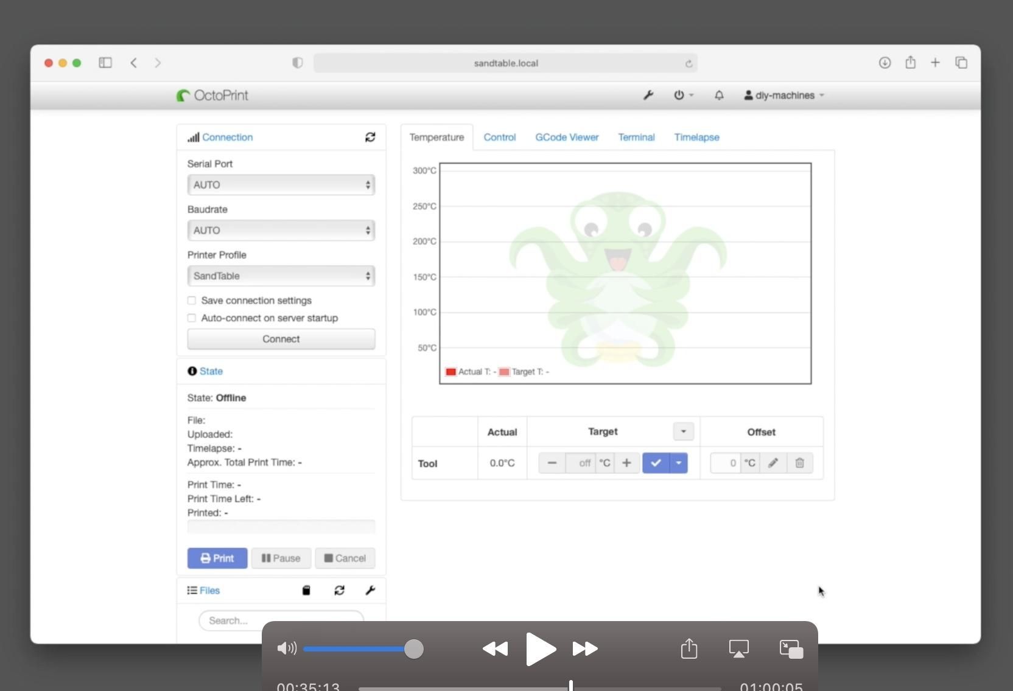Click the Tool target temperature field

click(581, 463)
